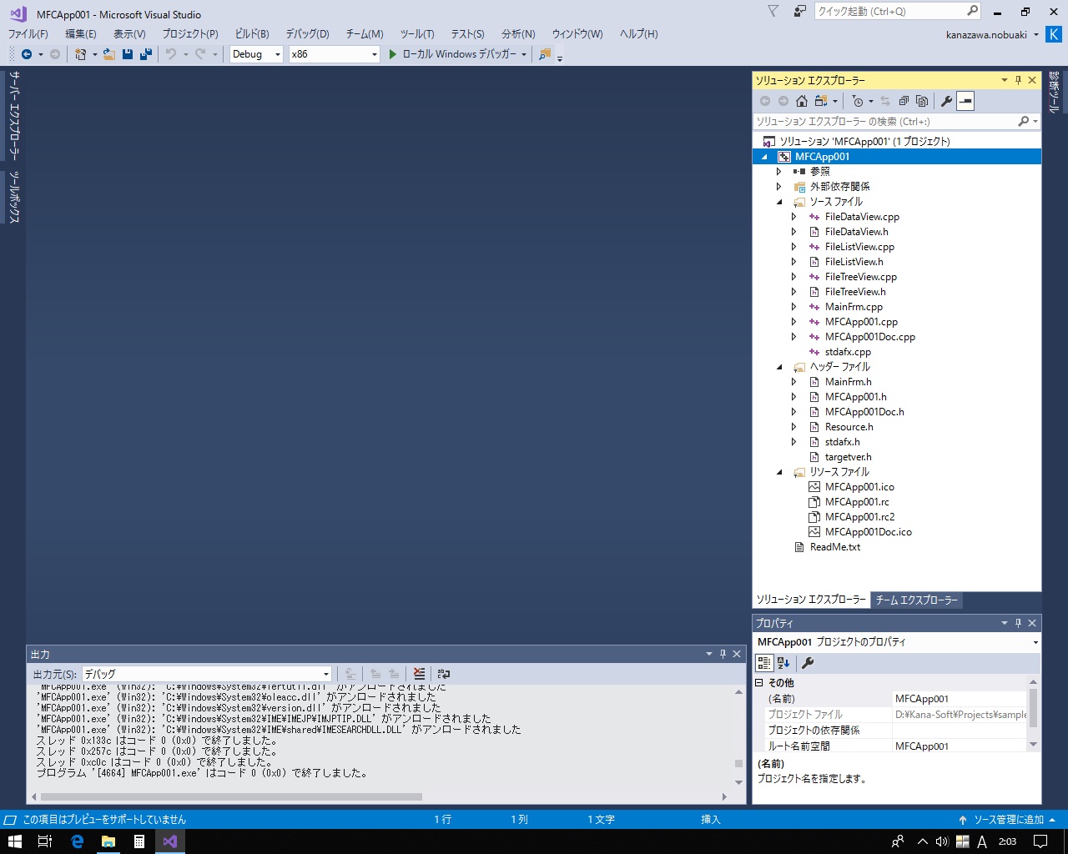Open Calculator from the taskbar
1068x854 pixels.
pos(139,841)
